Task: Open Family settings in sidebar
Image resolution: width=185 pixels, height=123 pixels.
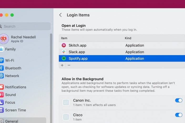Action: [x=11, y=49]
